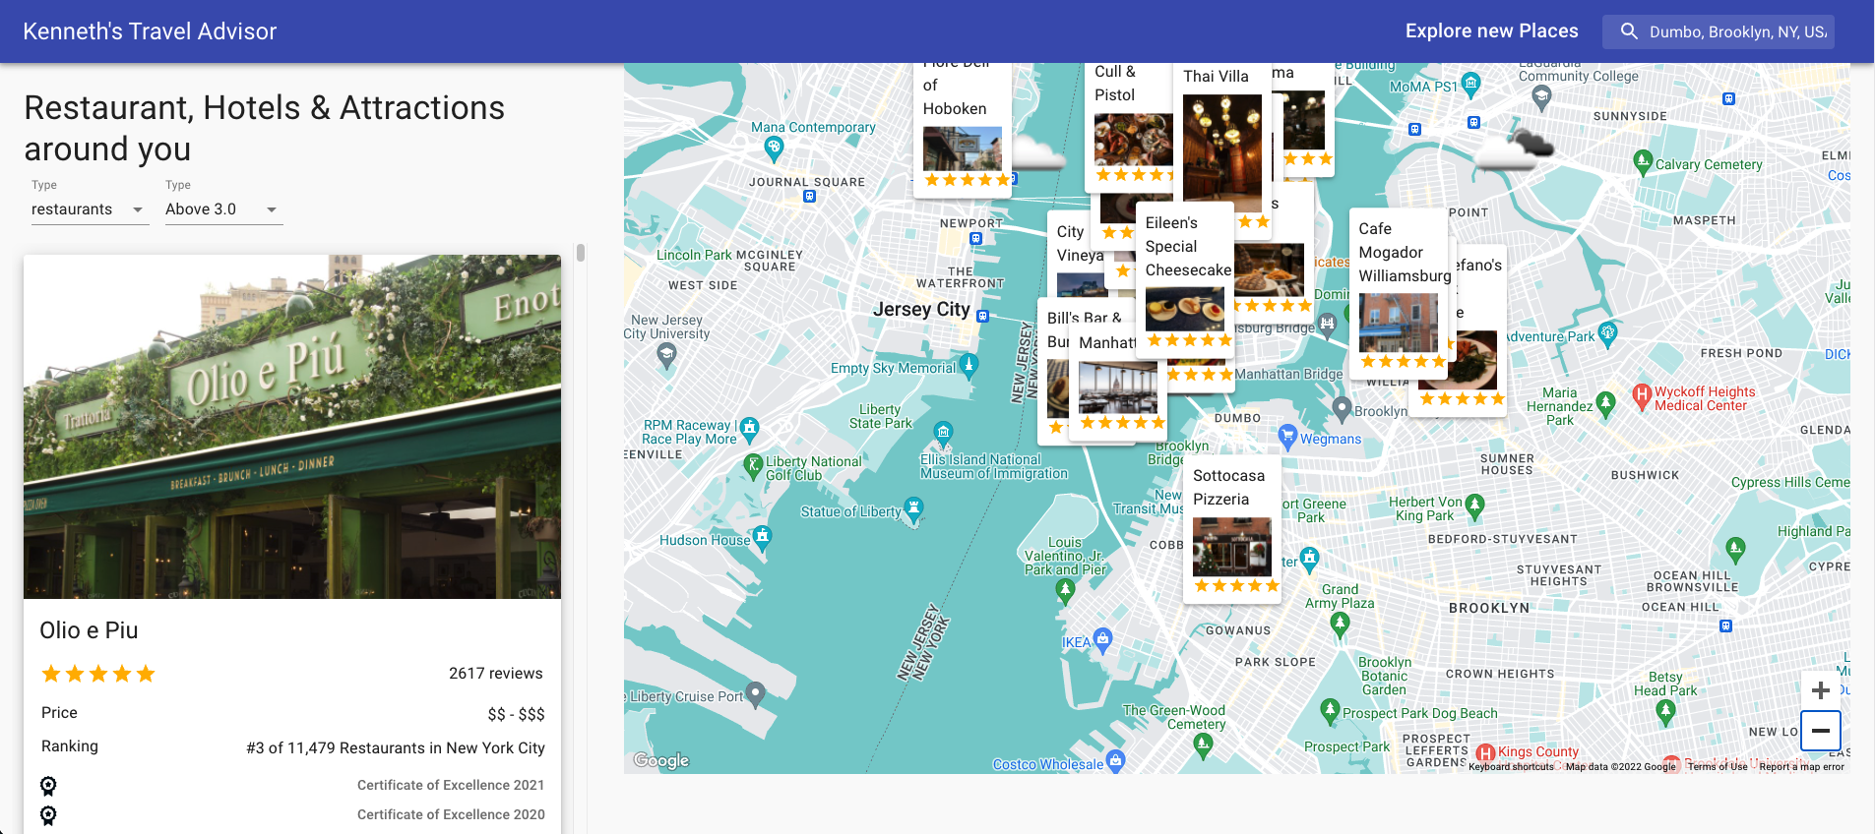The height and width of the screenshot is (834, 1875).
Task: Click the Green-Wood Cemetery marker
Action: click(1203, 745)
